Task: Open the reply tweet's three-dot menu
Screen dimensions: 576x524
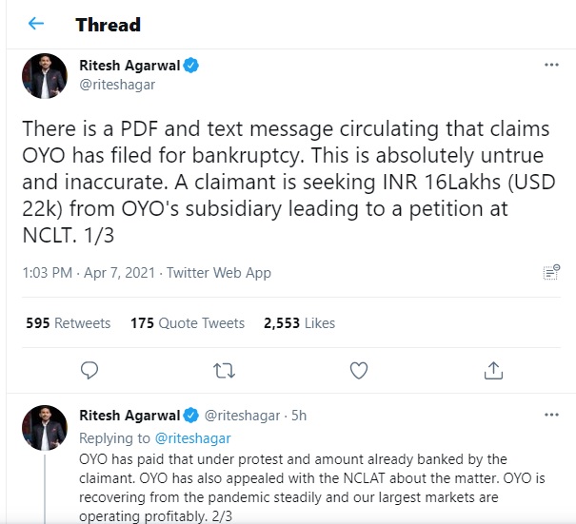Action: 550,416
